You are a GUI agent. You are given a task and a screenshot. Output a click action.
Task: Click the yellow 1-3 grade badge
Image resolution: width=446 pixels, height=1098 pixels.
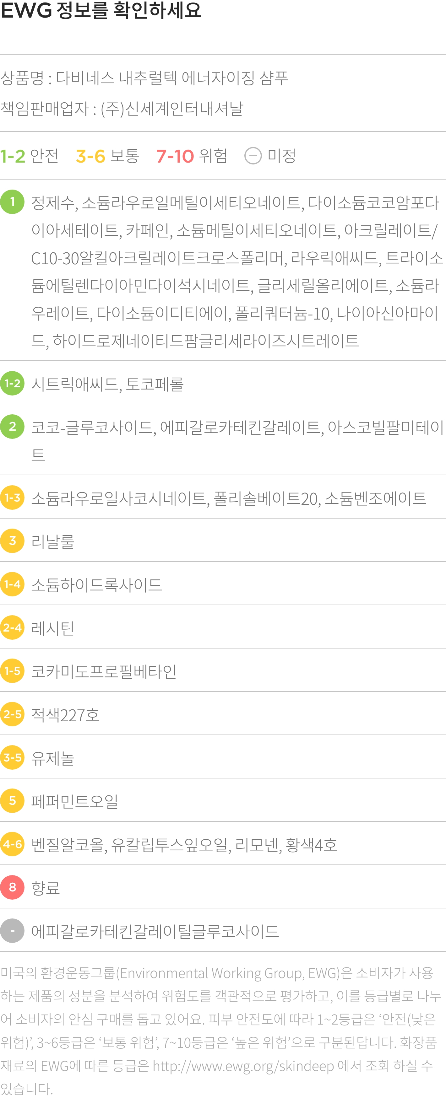click(12, 498)
